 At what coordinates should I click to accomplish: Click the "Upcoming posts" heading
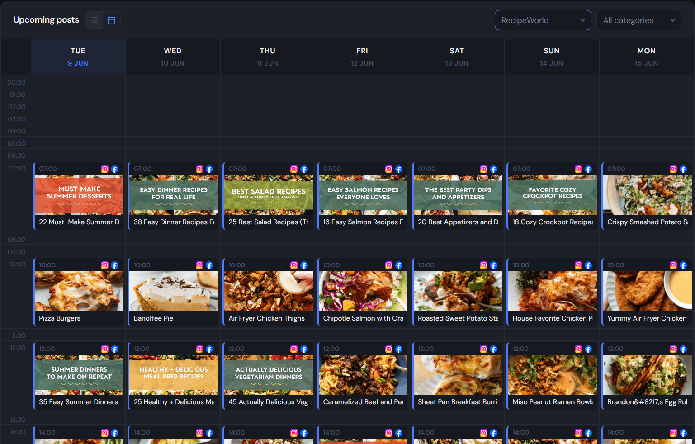(46, 20)
